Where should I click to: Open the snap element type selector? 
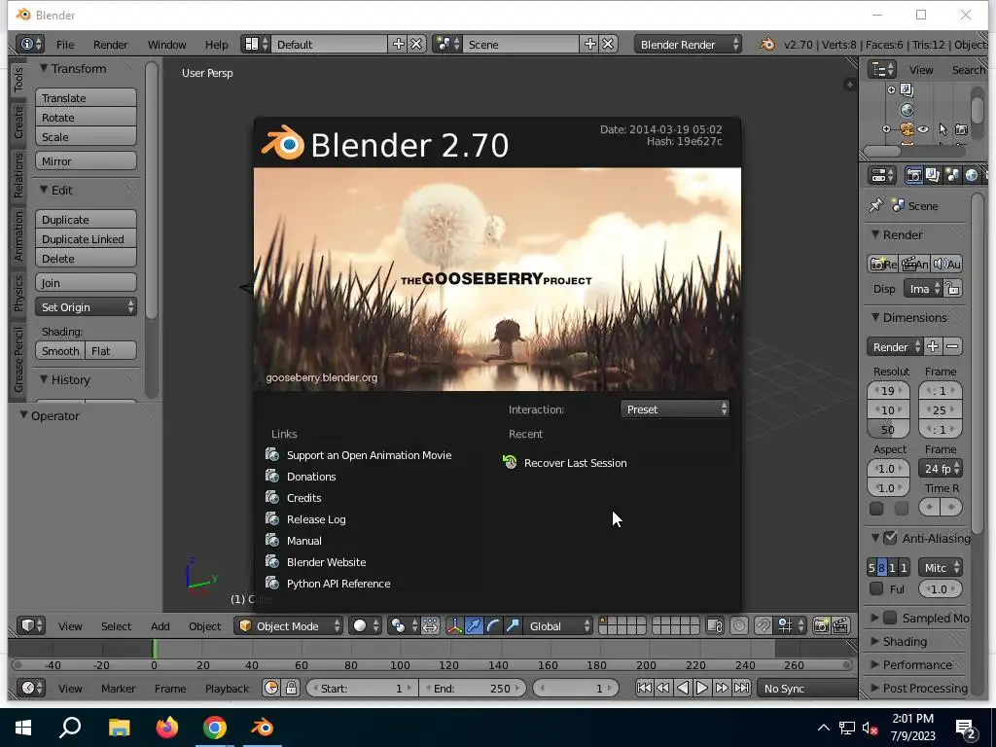[x=791, y=625]
